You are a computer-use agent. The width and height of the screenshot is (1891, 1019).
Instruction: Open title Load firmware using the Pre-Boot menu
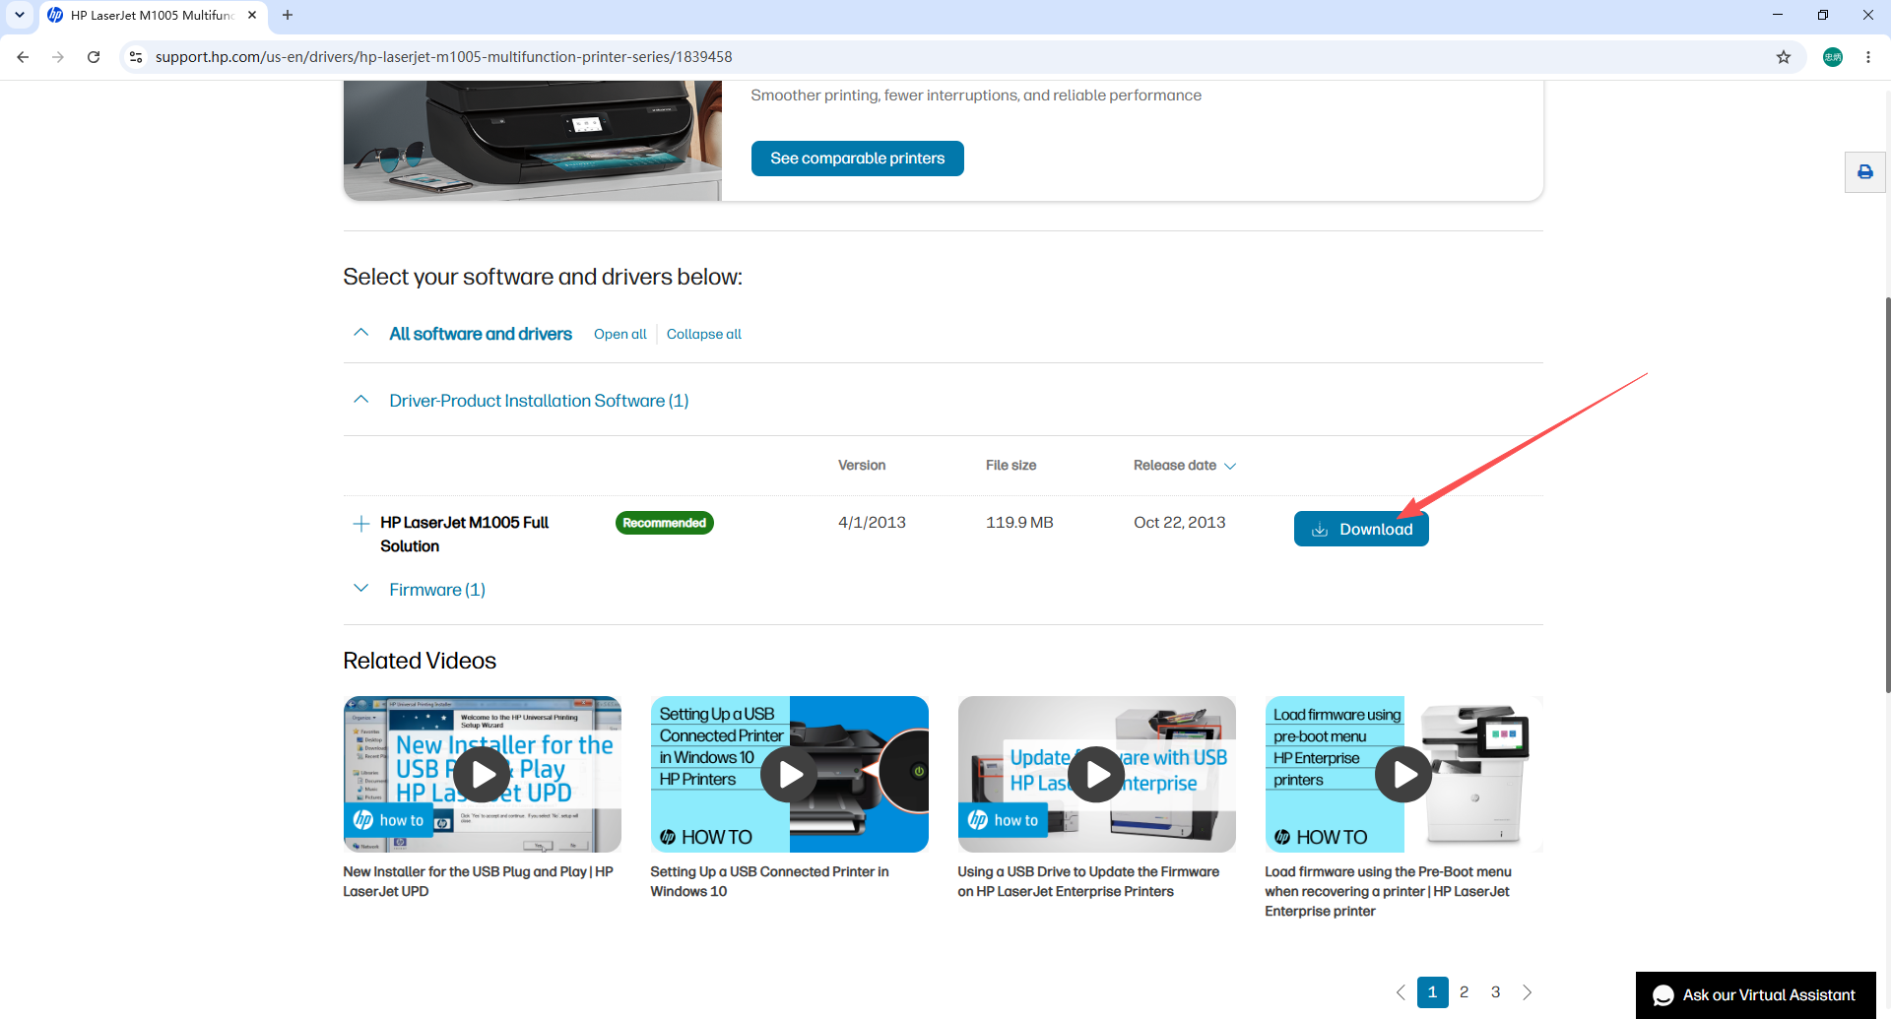1389,891
